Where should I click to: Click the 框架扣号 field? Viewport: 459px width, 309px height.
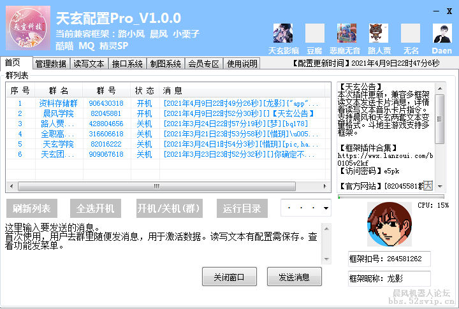tap(390, 259)
